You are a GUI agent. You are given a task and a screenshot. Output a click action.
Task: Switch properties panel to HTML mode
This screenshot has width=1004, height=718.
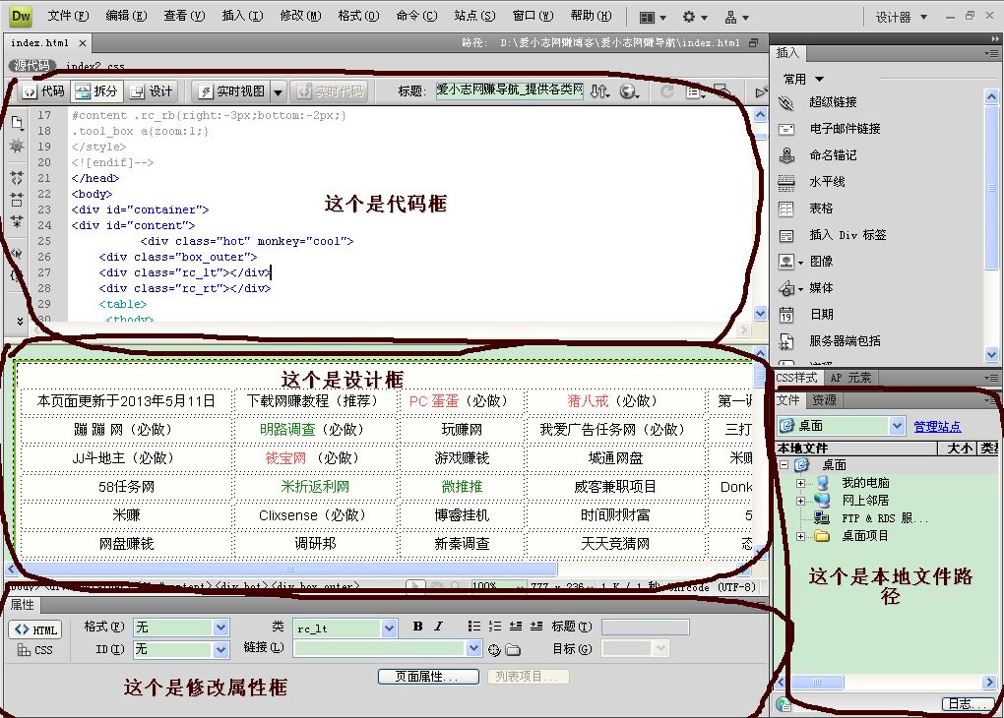[x=35, y=629]
